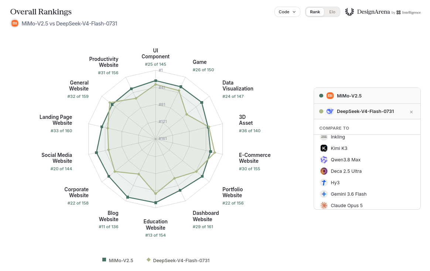Click the DeepSeek whale icon in comparison panel
Screen dimensions: 430x271
[x=330, y=111]
